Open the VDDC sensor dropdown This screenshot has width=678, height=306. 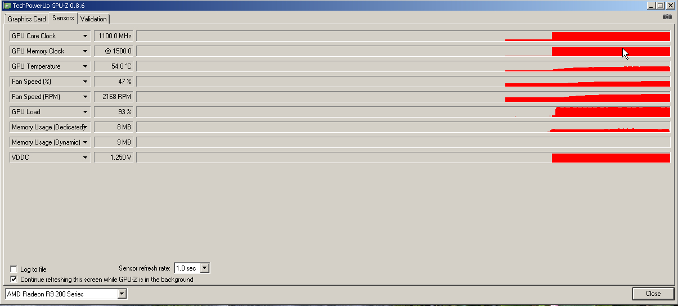[50, 157]
